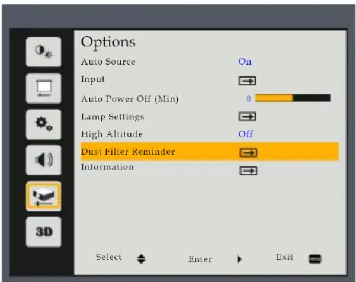The image size is (356, 282).
Task: Open the 3D settings icon
Action: [x=43, y=232]
